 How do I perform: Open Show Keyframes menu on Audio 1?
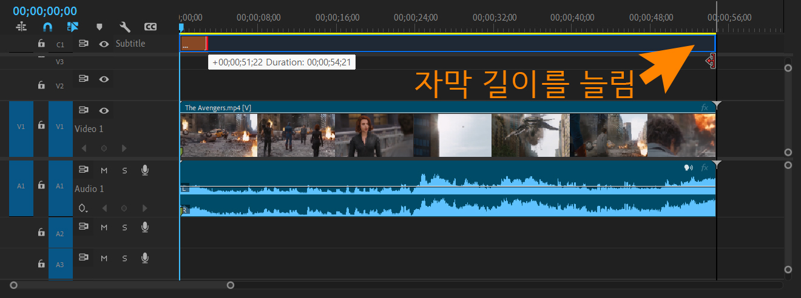coord(84,208)
